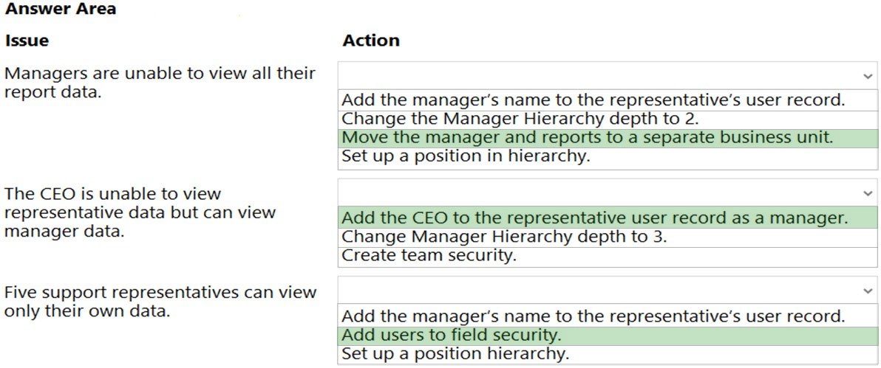This screenshot has height=368, width=881.
Task: Select "Add users to field security."
Action: click(x=452, y=335)
